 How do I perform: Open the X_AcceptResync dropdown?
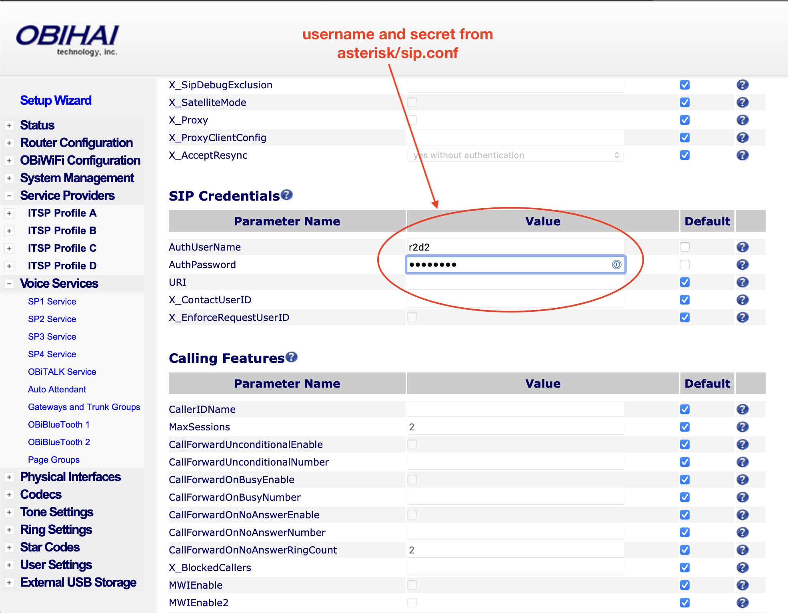click(x=515, y=155)
